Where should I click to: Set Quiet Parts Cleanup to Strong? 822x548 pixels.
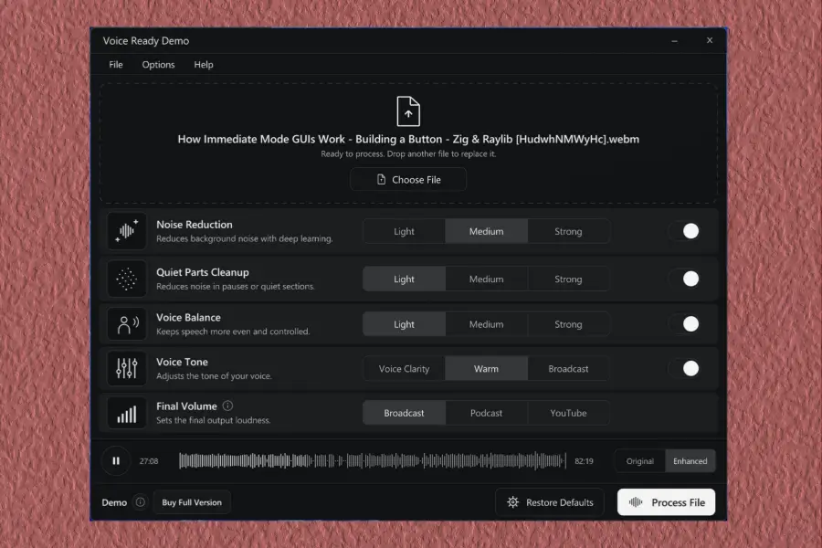pos(568,279)
